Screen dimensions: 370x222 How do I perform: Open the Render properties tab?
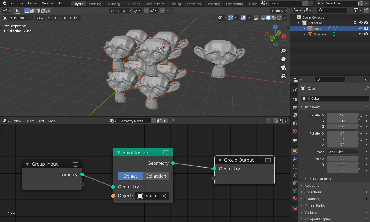click(295, 100)
